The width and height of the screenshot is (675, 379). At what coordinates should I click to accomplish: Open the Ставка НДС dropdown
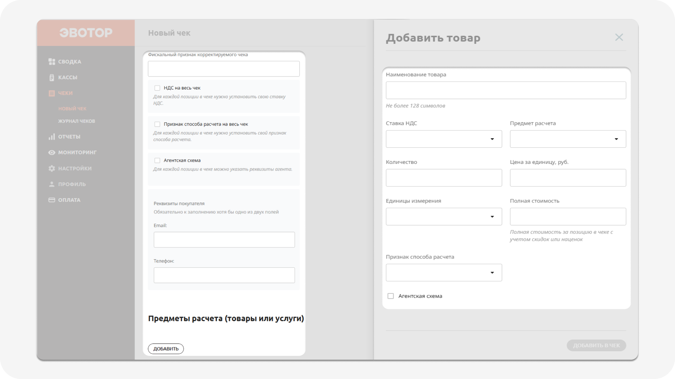click(492, 139)
